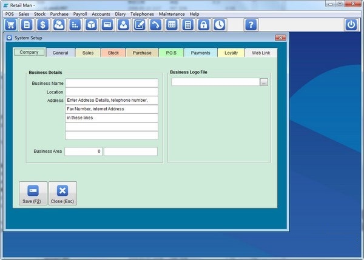Switch to the General tab
This screenshot has height=260, width=364.
pyautogui.click(x=60, y=53)
